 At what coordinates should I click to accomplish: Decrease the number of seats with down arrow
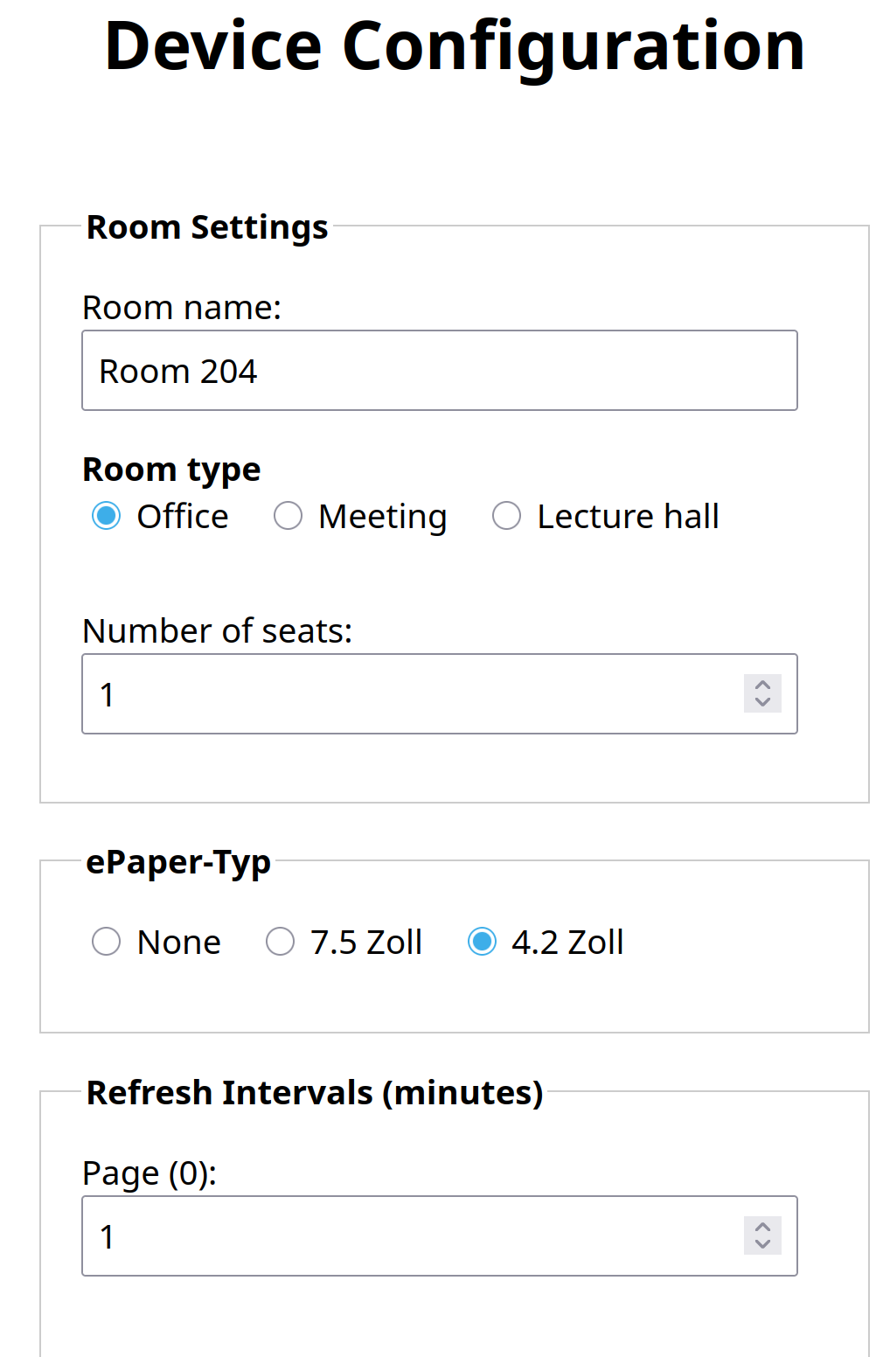762,702
